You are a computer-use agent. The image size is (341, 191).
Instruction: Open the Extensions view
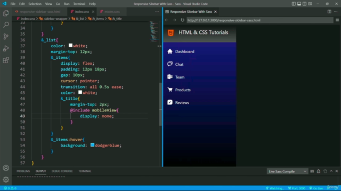6,60
